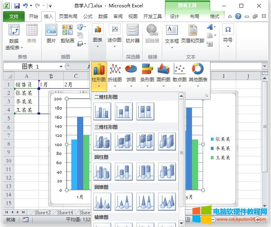Click the 数据透视表 pivot table button

coord(14,37)
